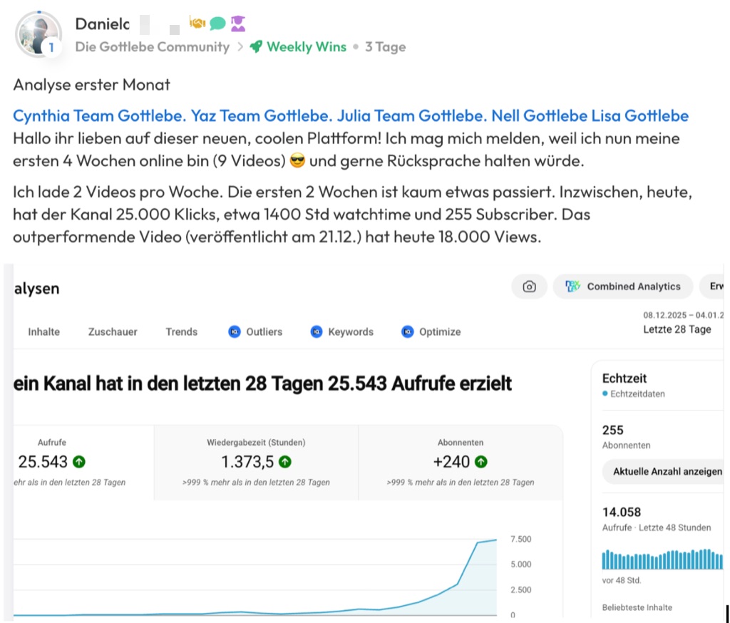
Task: Click the camera screenshot icon button
Action: coord(529,287)
